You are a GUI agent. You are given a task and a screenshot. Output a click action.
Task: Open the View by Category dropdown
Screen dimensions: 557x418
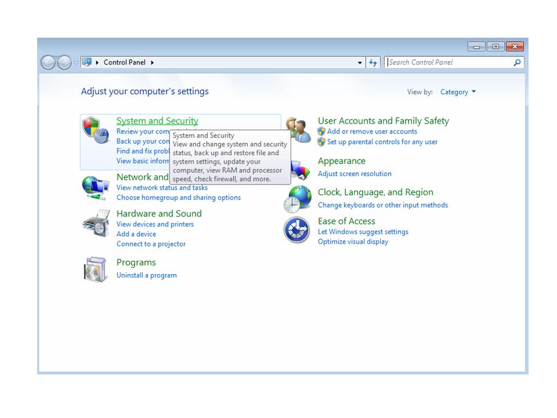[458, 92]
